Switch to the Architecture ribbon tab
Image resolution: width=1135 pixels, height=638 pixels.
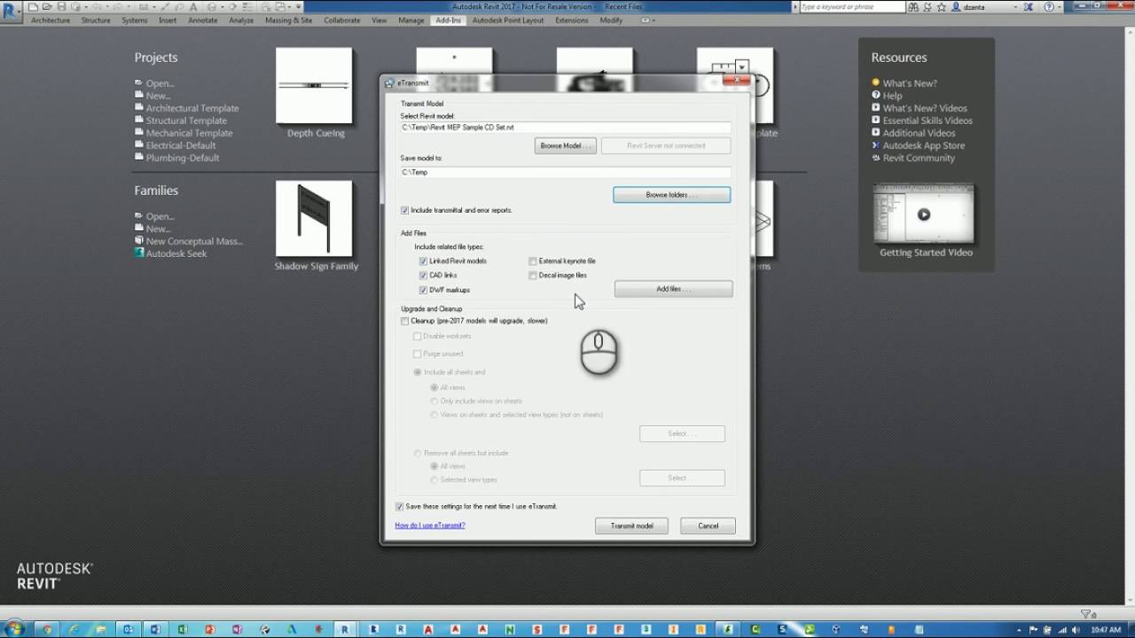51,20
